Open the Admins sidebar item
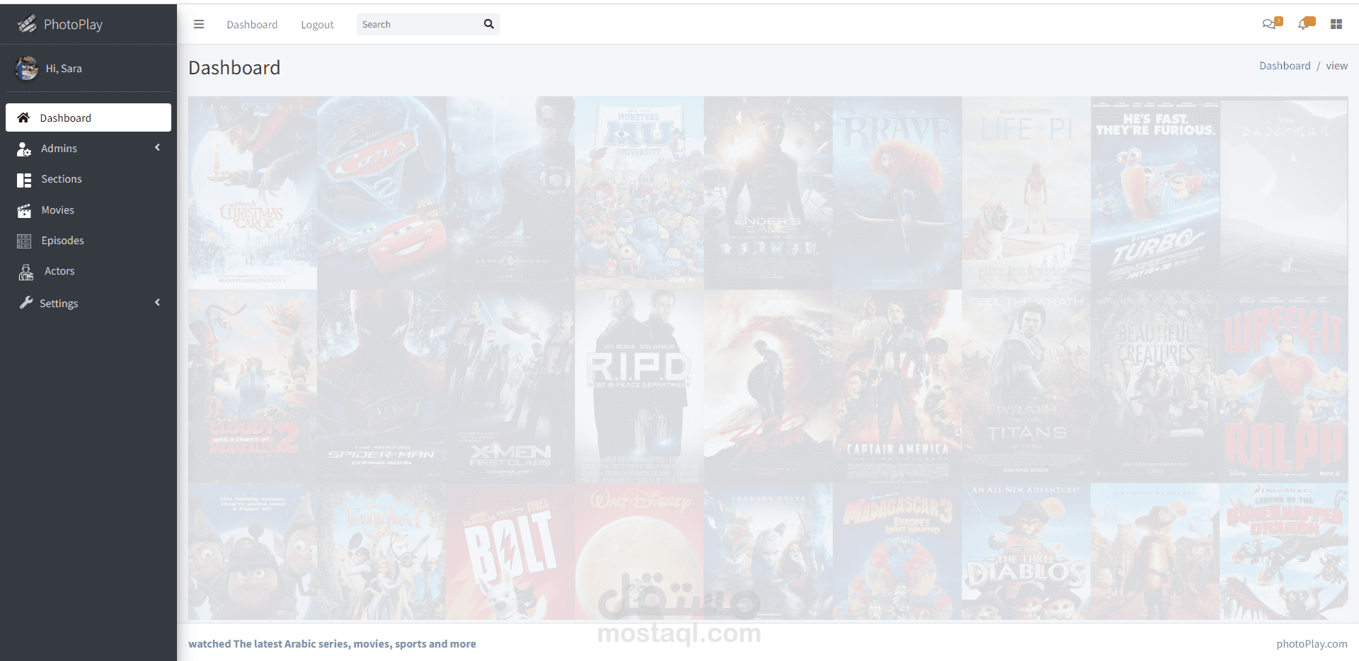The height and width of the screenshot is (661, 1359). [88, 148]
